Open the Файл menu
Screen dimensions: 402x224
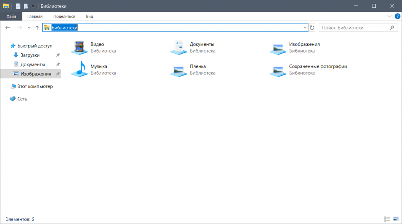click(x=11, y=16)
